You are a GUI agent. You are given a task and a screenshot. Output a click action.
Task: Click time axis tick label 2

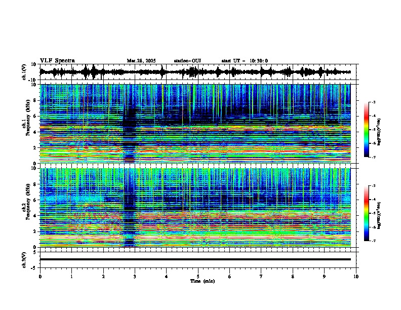pos(103,277)
